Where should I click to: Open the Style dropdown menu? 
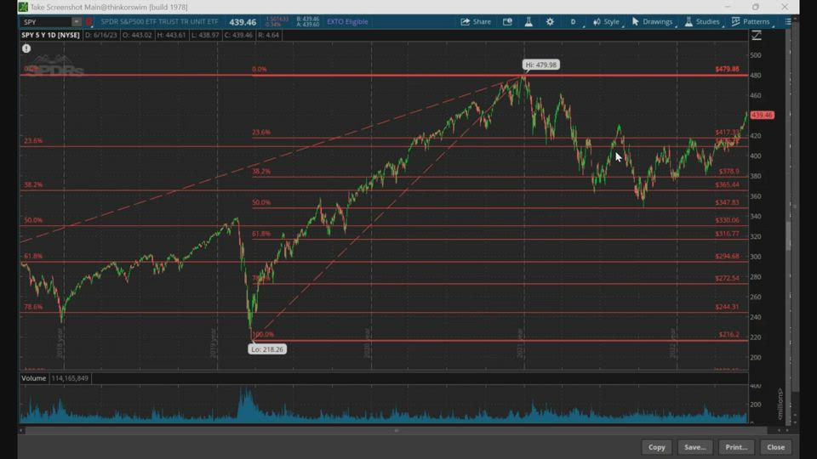point(606,21)
